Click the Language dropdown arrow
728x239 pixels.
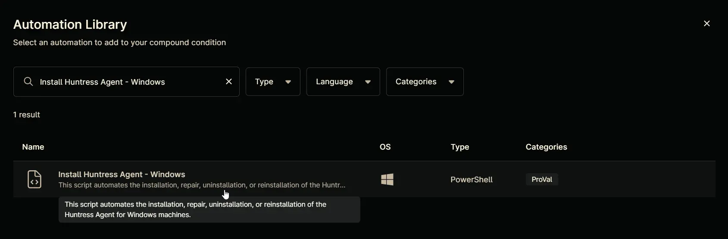tap(368, 82)
